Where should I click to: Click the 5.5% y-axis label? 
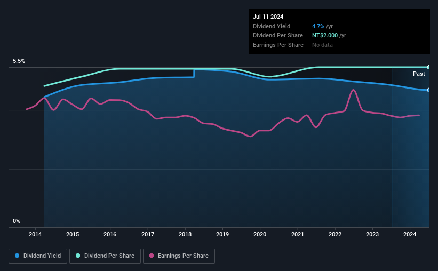[19, 61]
